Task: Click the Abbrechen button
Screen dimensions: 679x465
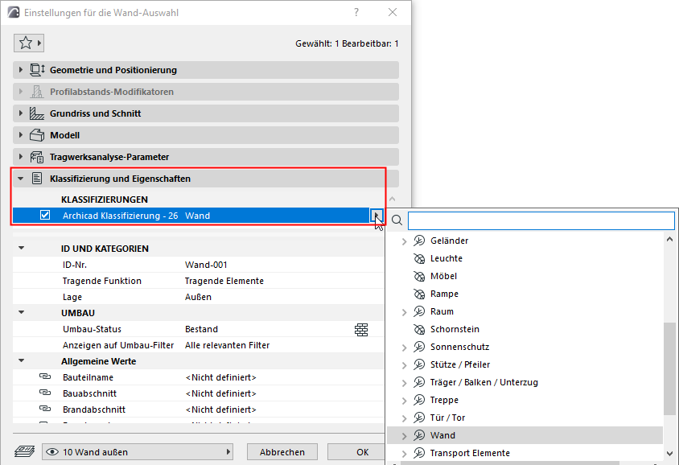Action: click(x=282, y=452)
